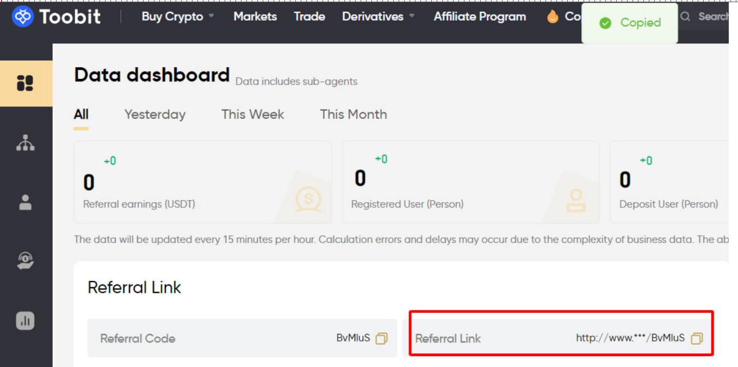738x367 pixels.
Task: Expand the Buy Crypto dropdown
Action: 177,17
